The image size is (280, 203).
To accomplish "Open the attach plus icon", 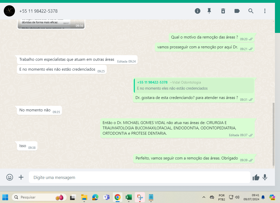I will [x=21, y=177].
